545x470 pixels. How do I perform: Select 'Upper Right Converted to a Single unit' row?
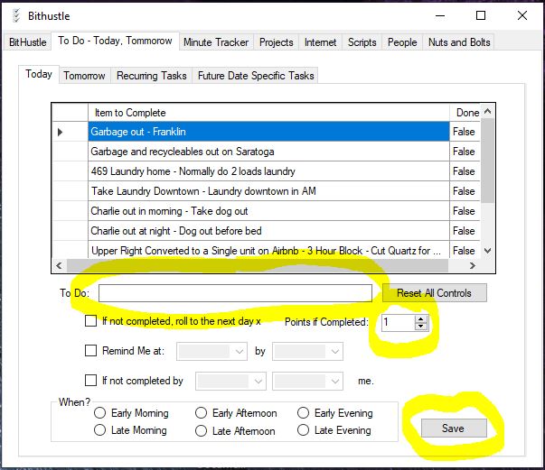pyautogui.click(x=268, y=250)
